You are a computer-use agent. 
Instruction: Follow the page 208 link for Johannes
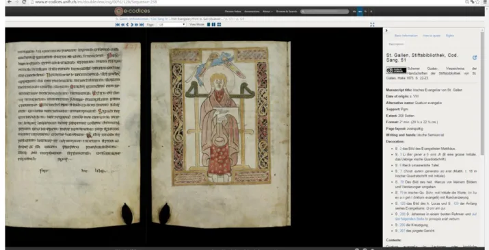coord(402,214)
